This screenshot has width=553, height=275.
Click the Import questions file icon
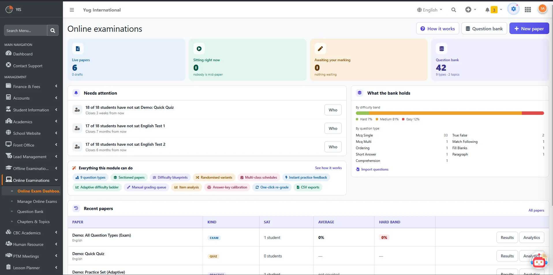(x=358, y=169)
